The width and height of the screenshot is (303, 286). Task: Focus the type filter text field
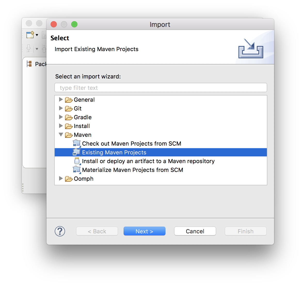[x=161, y=88]
